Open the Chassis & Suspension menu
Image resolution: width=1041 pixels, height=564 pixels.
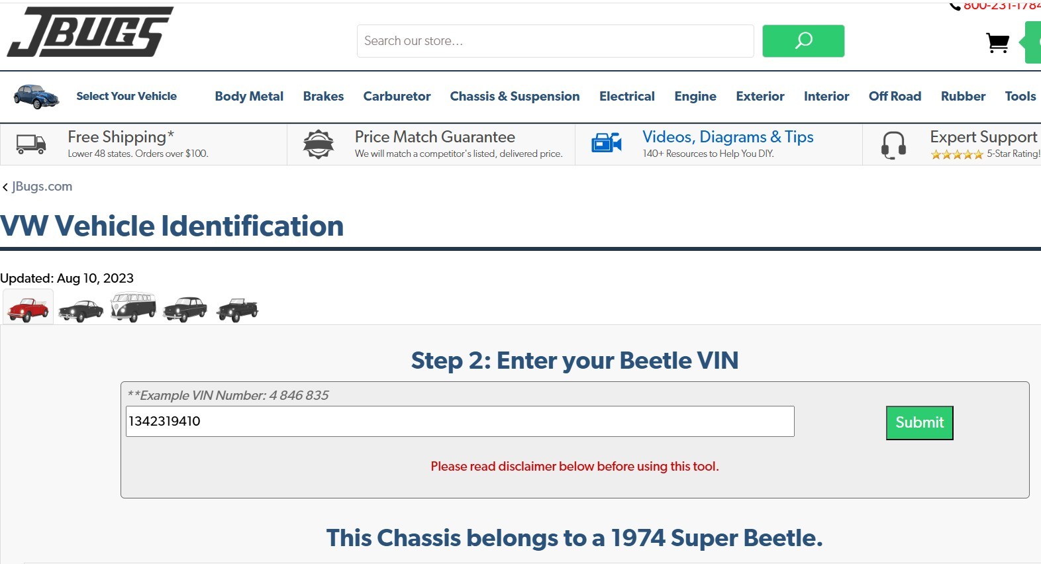pos(515,96)
